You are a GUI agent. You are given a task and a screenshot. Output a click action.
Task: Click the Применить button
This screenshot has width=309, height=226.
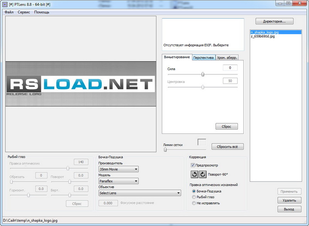pos(289,191)
